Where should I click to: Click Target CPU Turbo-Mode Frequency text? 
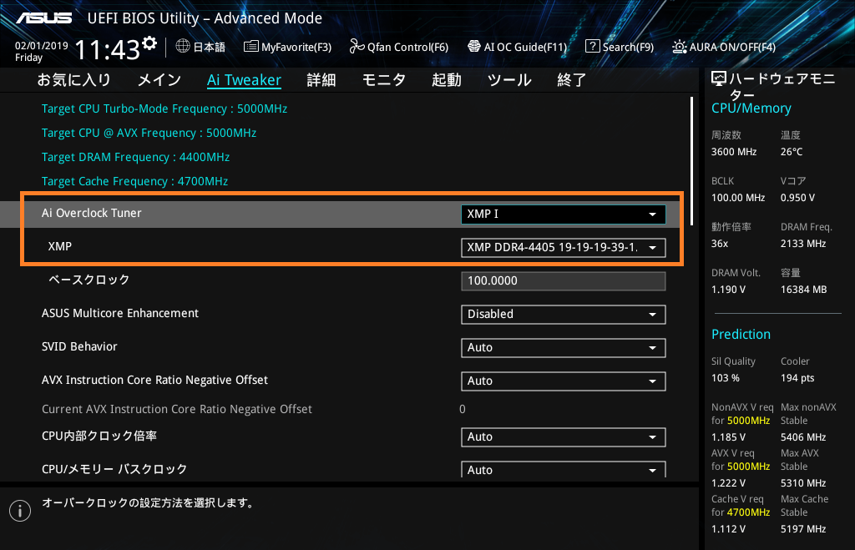(x=164, y=108)
